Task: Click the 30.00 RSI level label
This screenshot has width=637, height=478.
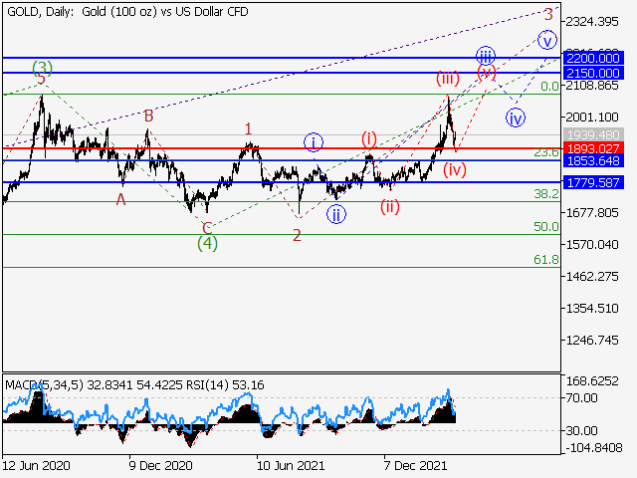Action: (x=581, y=430)
